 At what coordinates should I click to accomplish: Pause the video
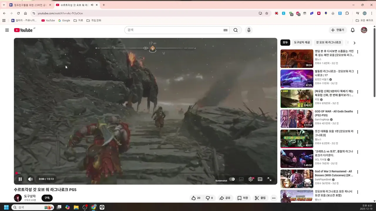click(x=20, y=179)
